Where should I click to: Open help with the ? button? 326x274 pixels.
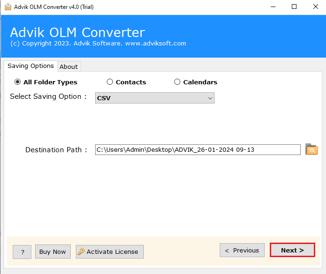[22, 252]
